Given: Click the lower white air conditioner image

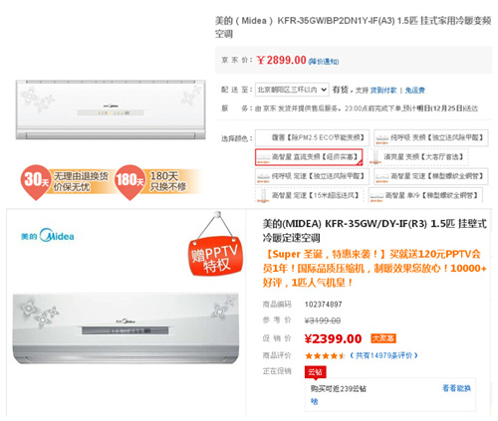Looking at the screenshot, I should point(125,328).
